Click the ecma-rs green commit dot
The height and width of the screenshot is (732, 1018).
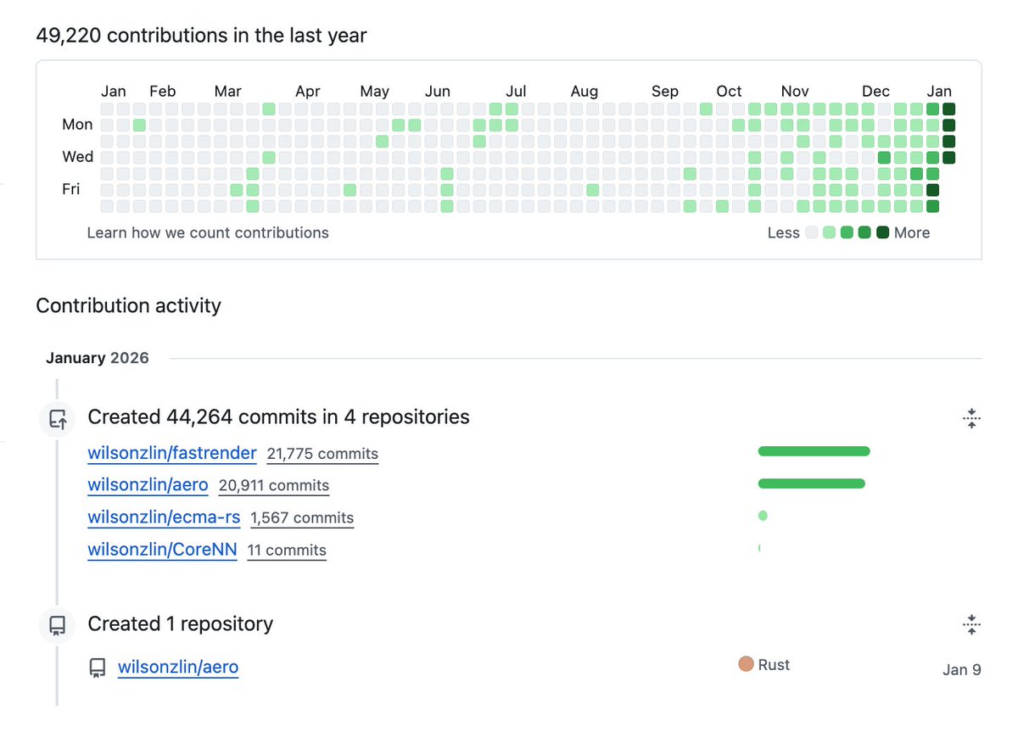pos(763,516)
